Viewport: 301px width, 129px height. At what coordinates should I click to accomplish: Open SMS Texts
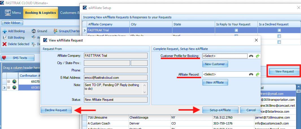pos(18,58)
